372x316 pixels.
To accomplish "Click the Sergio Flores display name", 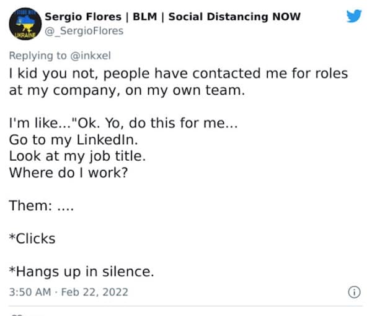I will [82, 17].
